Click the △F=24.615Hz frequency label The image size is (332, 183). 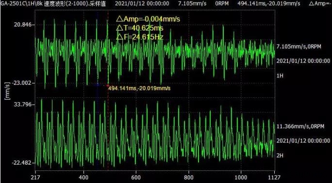[140, 37]
